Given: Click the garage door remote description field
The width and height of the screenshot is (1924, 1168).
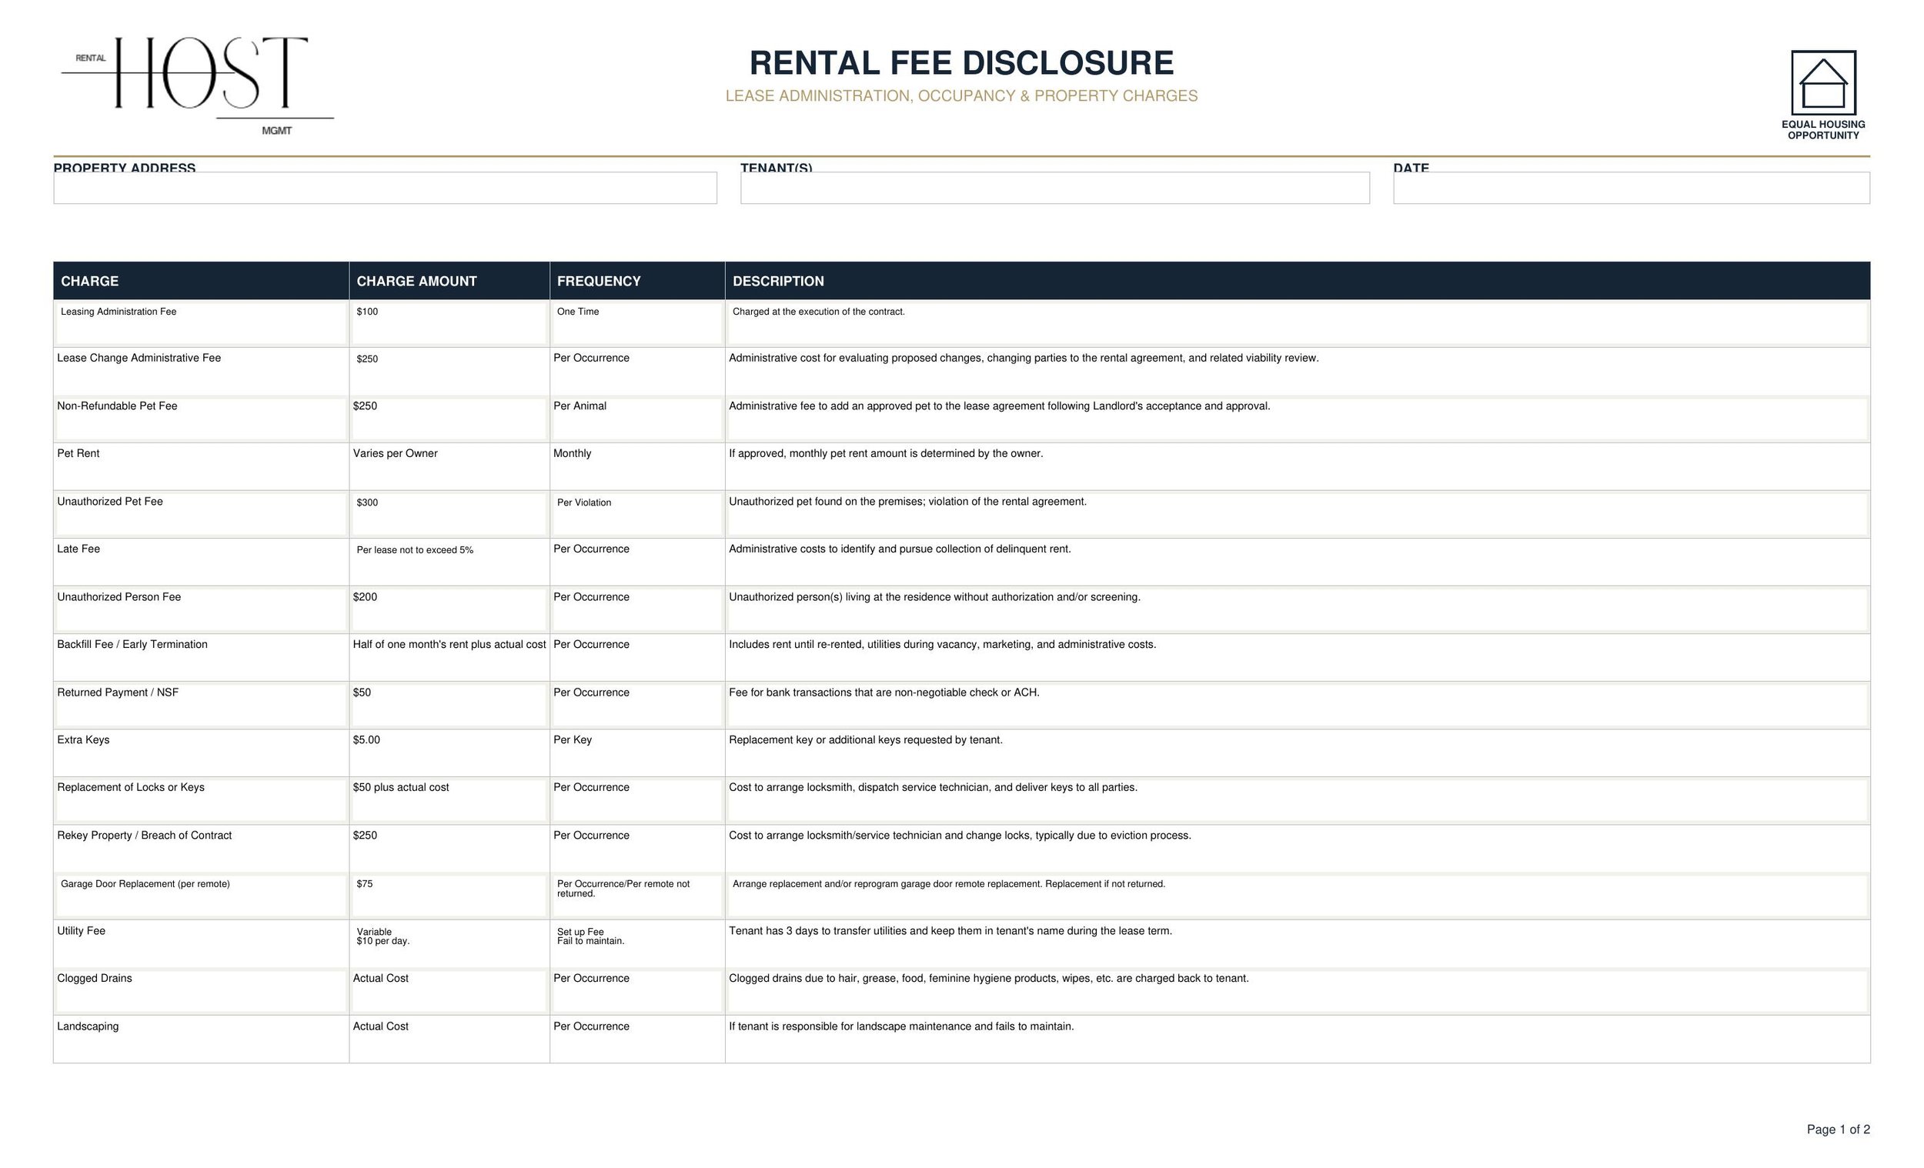Looking at the screenshot, I should (1298, 896).
